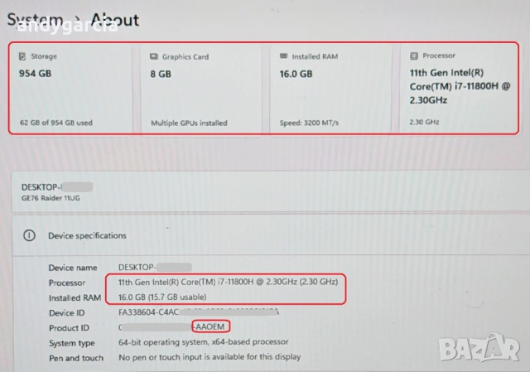Click the Product ID label
This screenshot has height=372, width=530.
(69, 328)
